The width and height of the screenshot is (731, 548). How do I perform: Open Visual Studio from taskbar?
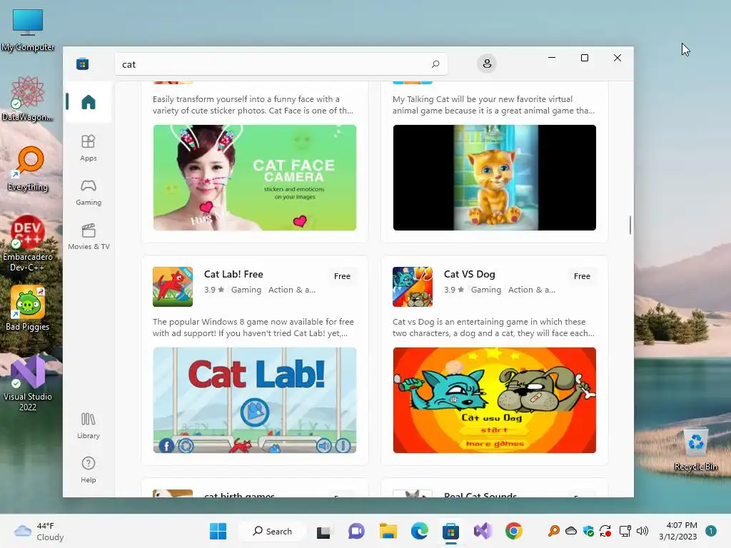click(483, 531)
